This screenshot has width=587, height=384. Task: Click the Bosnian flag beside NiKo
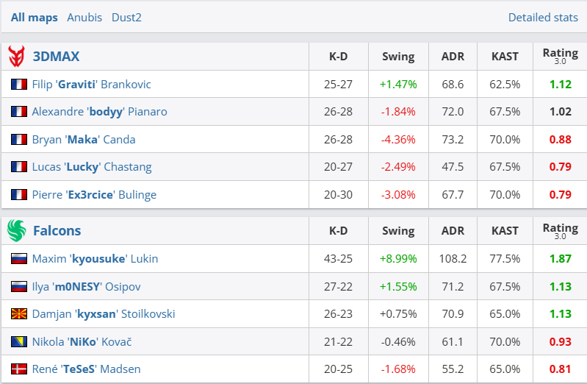point(18,341)
